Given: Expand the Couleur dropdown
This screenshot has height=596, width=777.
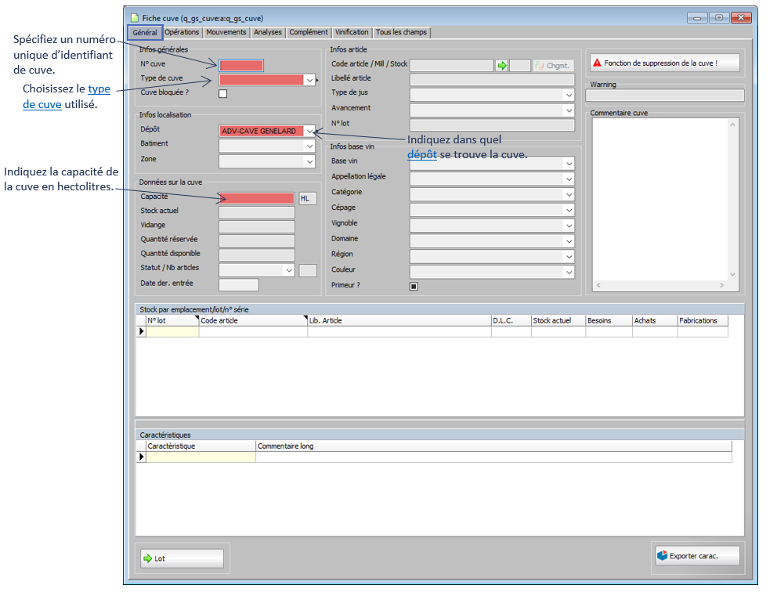Looking at the screenshot, I should [x=569, y=272].
